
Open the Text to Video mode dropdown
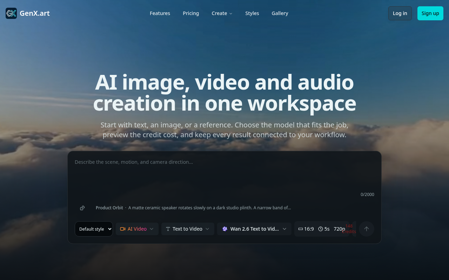pyautogui.click(x=188, y=229)
